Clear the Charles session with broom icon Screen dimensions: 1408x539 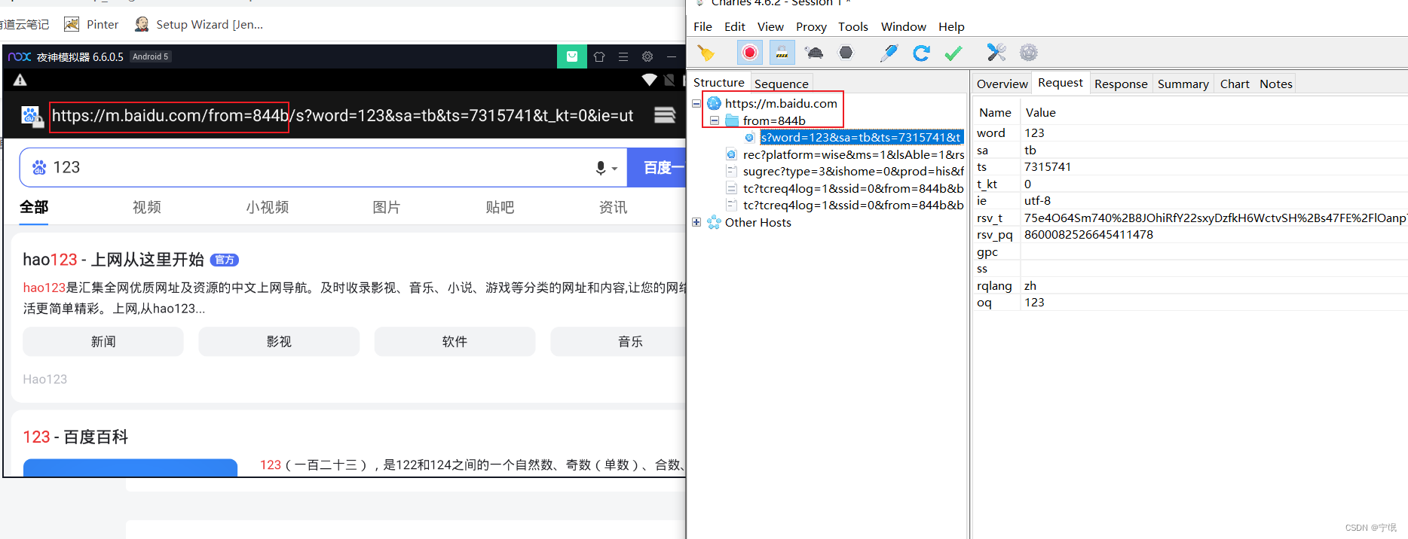(706, 53)
